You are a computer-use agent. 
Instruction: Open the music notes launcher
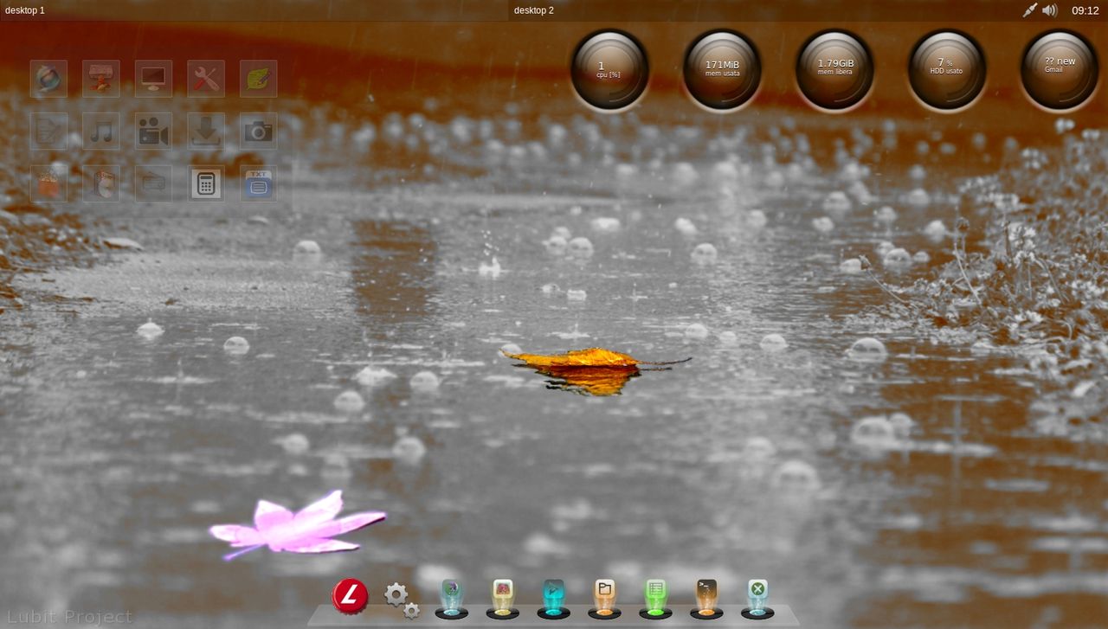101,132
